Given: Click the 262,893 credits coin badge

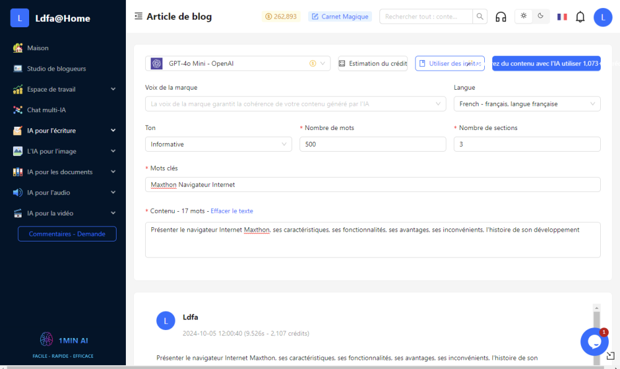Looking at the screenshot, I should [x=281, y=17].
